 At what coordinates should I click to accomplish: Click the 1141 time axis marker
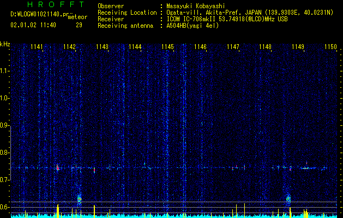tap(37, 46)
